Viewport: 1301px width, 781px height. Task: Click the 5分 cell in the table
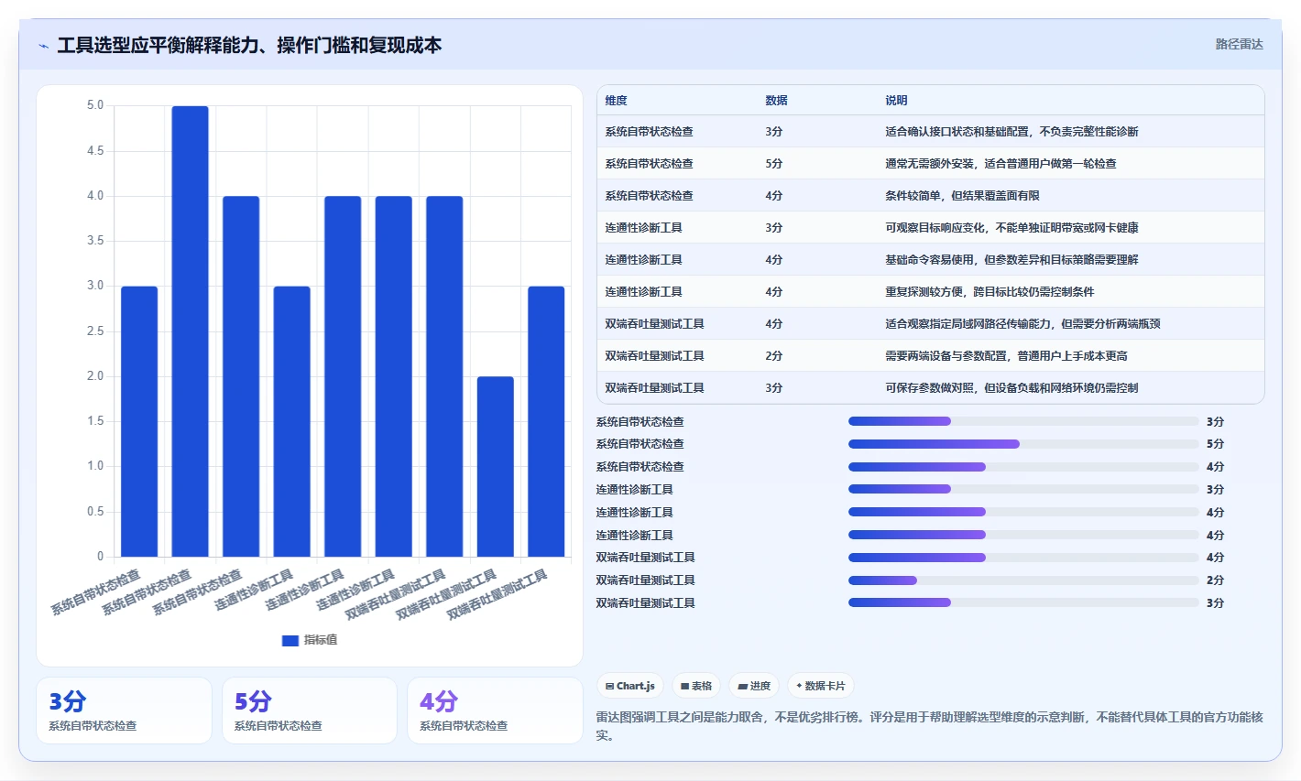pos(774,164)
